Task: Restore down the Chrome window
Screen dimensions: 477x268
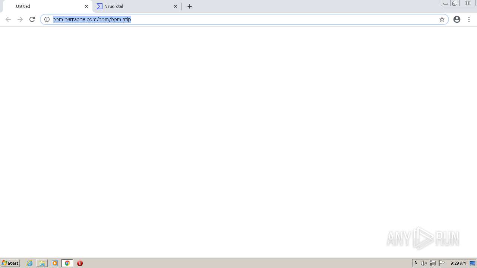Action: [455, 3]
